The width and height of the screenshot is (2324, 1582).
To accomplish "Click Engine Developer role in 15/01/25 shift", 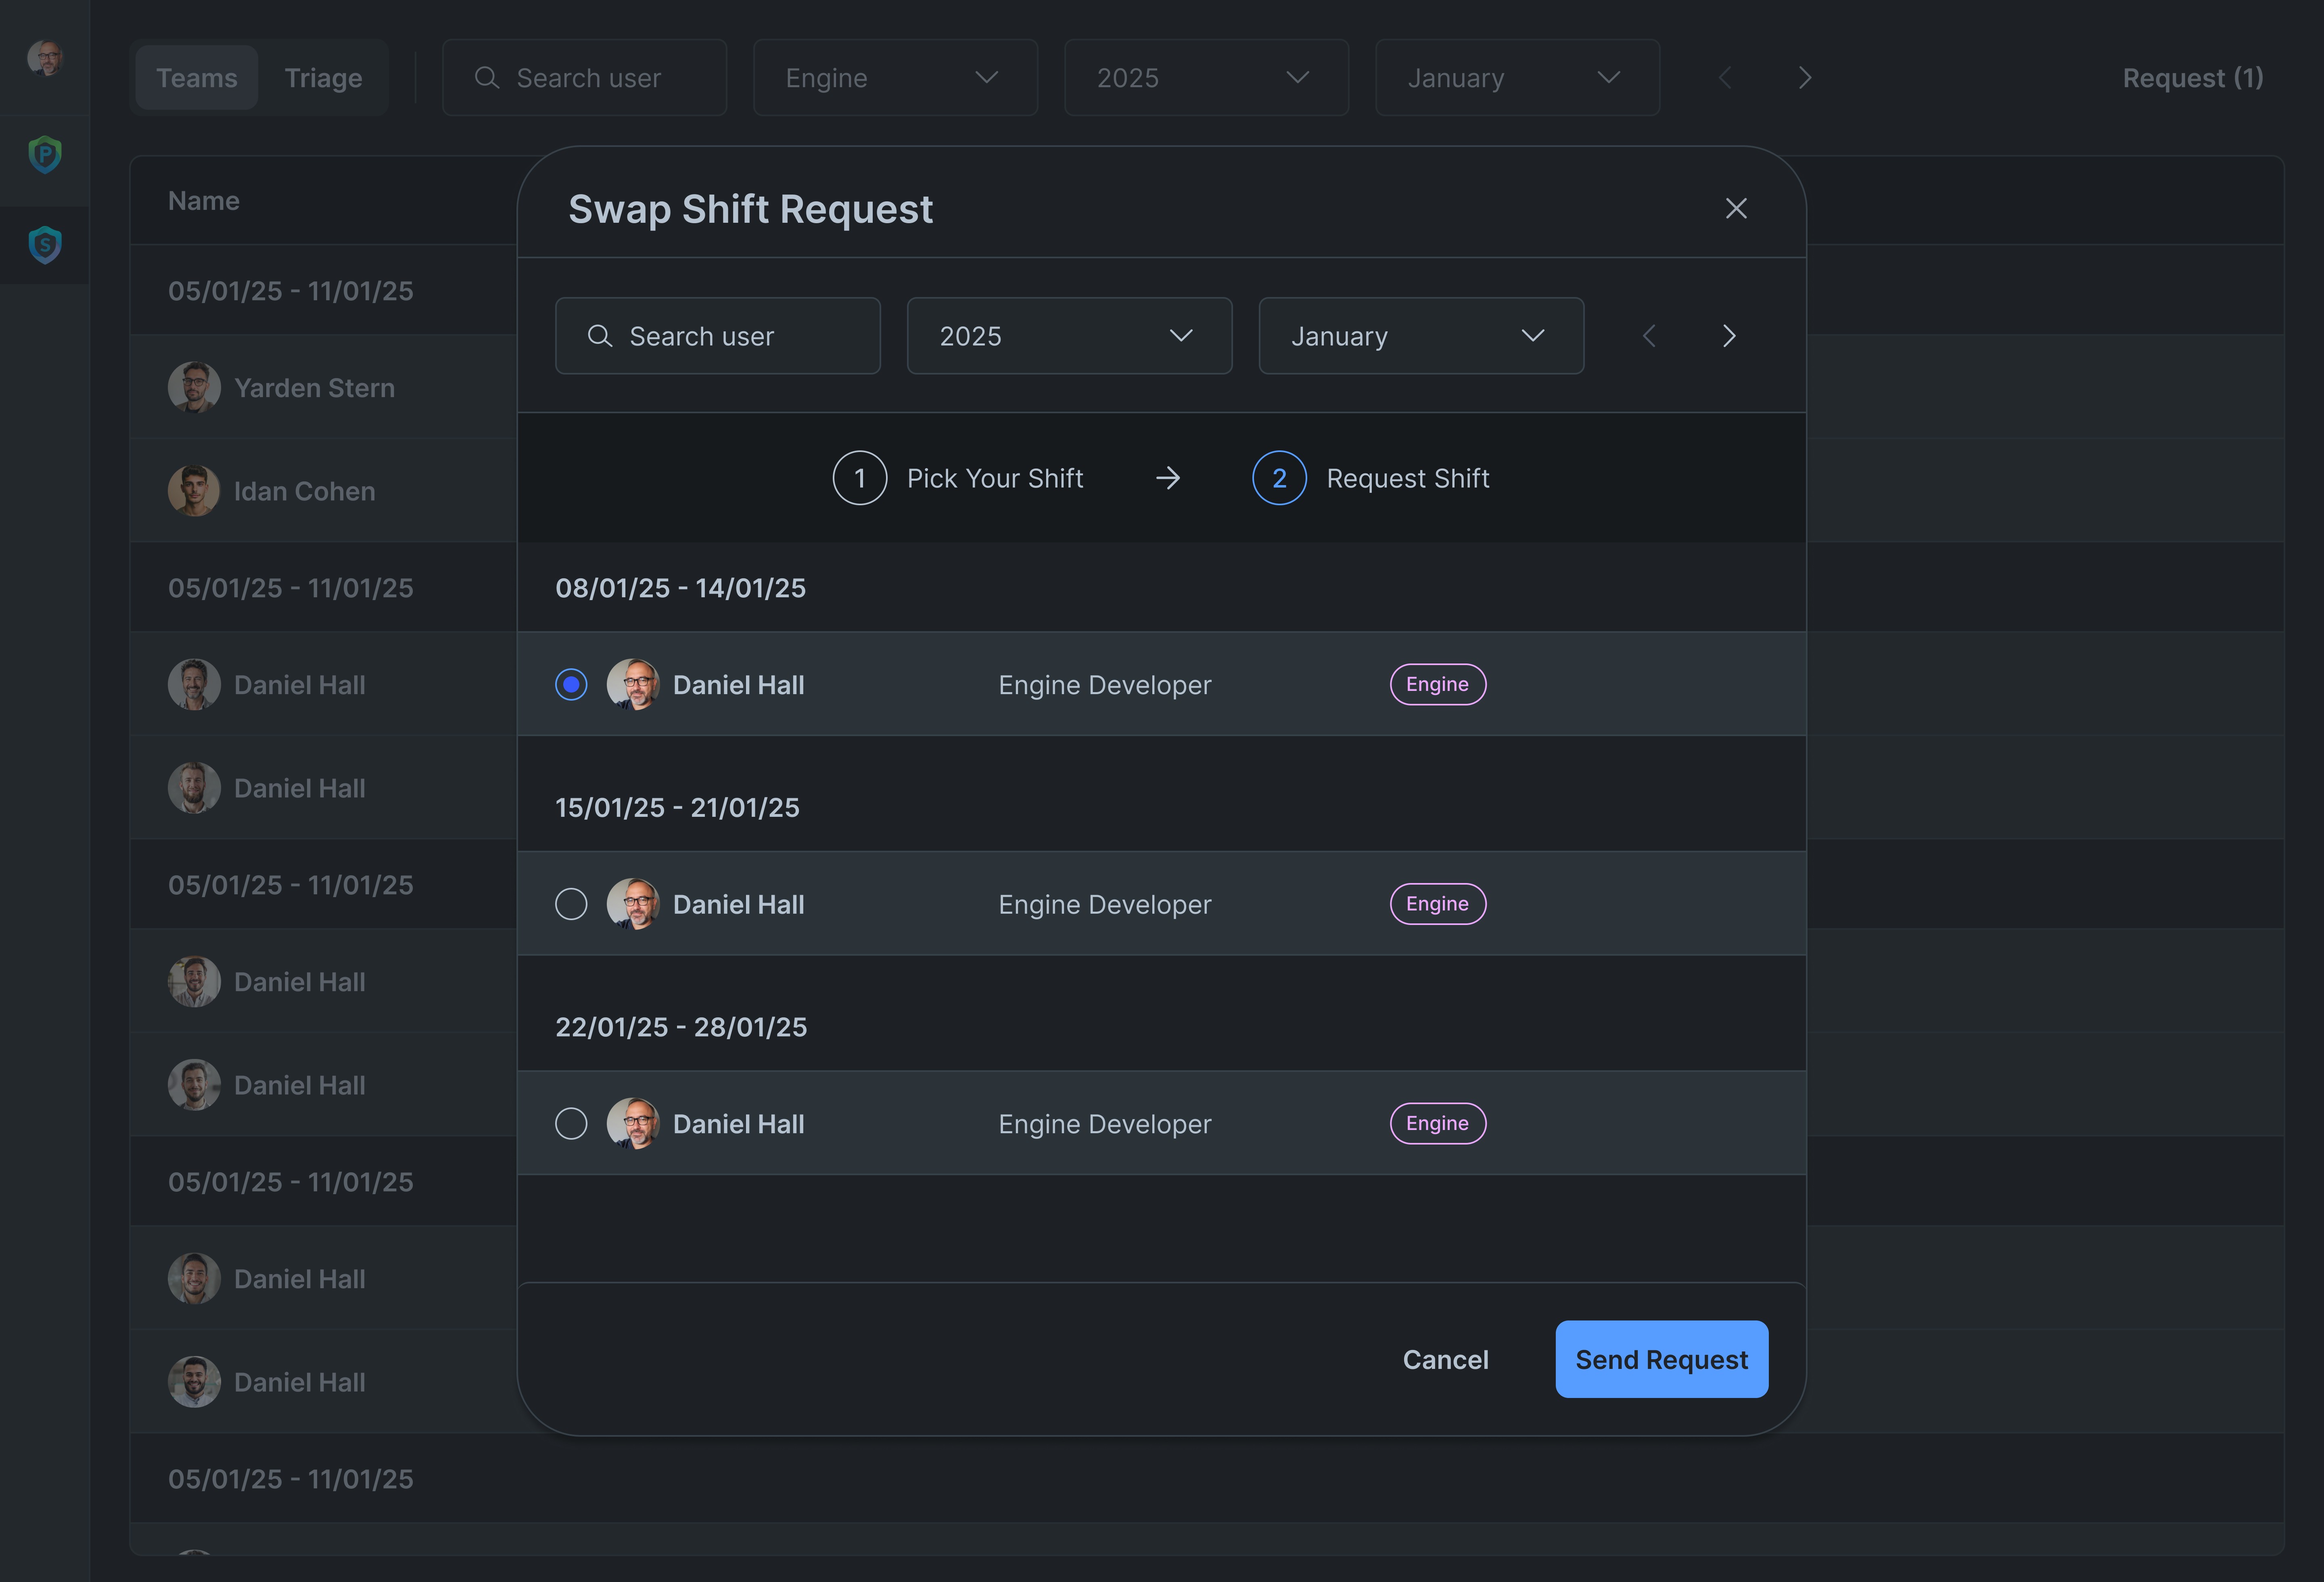I will (x=1105, y=904).
